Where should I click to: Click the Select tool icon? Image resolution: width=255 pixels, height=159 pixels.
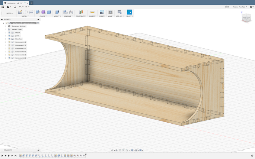tap(129, 12)
